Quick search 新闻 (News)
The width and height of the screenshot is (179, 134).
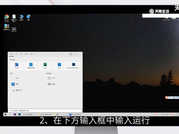(63, 84)
